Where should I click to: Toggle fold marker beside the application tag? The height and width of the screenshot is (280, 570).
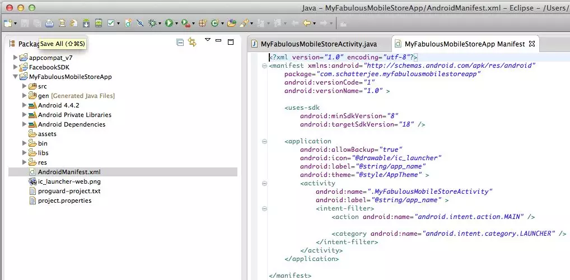click(264, 142)
